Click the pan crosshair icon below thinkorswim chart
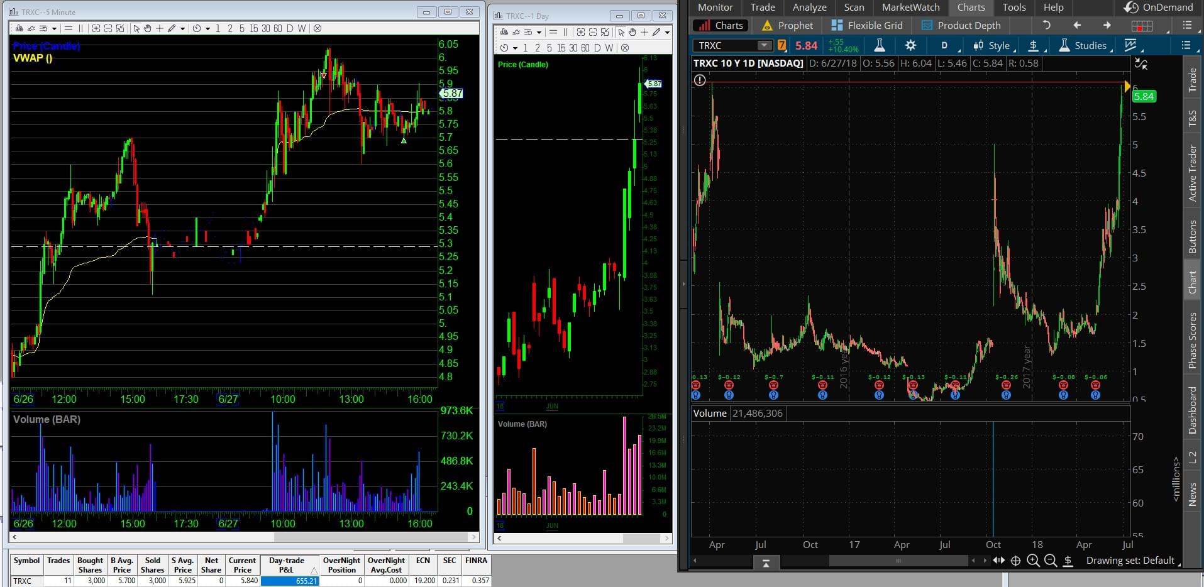This screenshot has height=587, width=1204. 1015,561
